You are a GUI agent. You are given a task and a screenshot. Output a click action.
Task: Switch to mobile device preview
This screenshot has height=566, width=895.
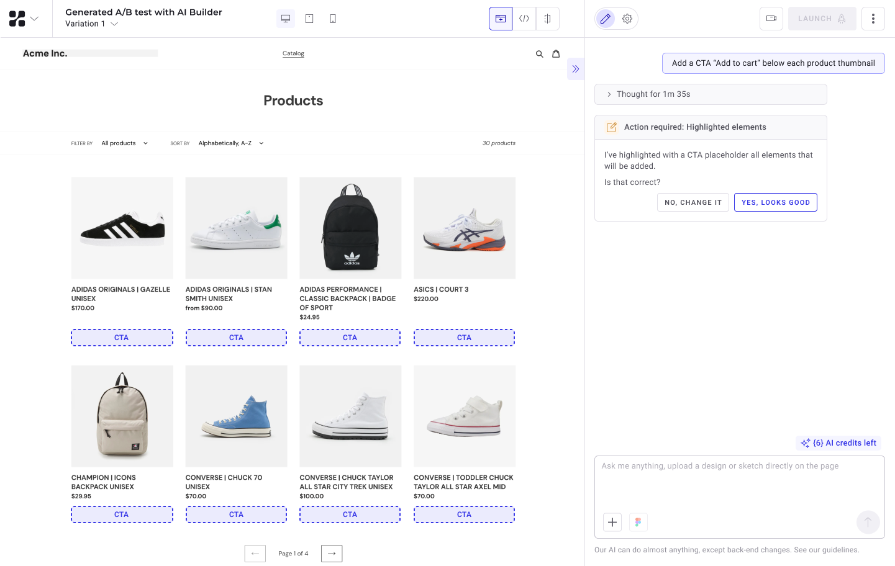[333, 19]
